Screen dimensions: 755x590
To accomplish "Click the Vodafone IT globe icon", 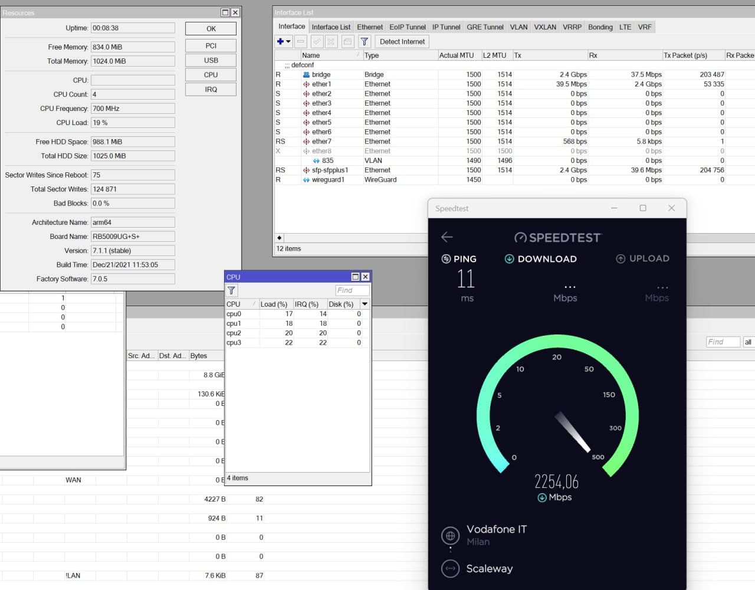I will tap(451, 536).
